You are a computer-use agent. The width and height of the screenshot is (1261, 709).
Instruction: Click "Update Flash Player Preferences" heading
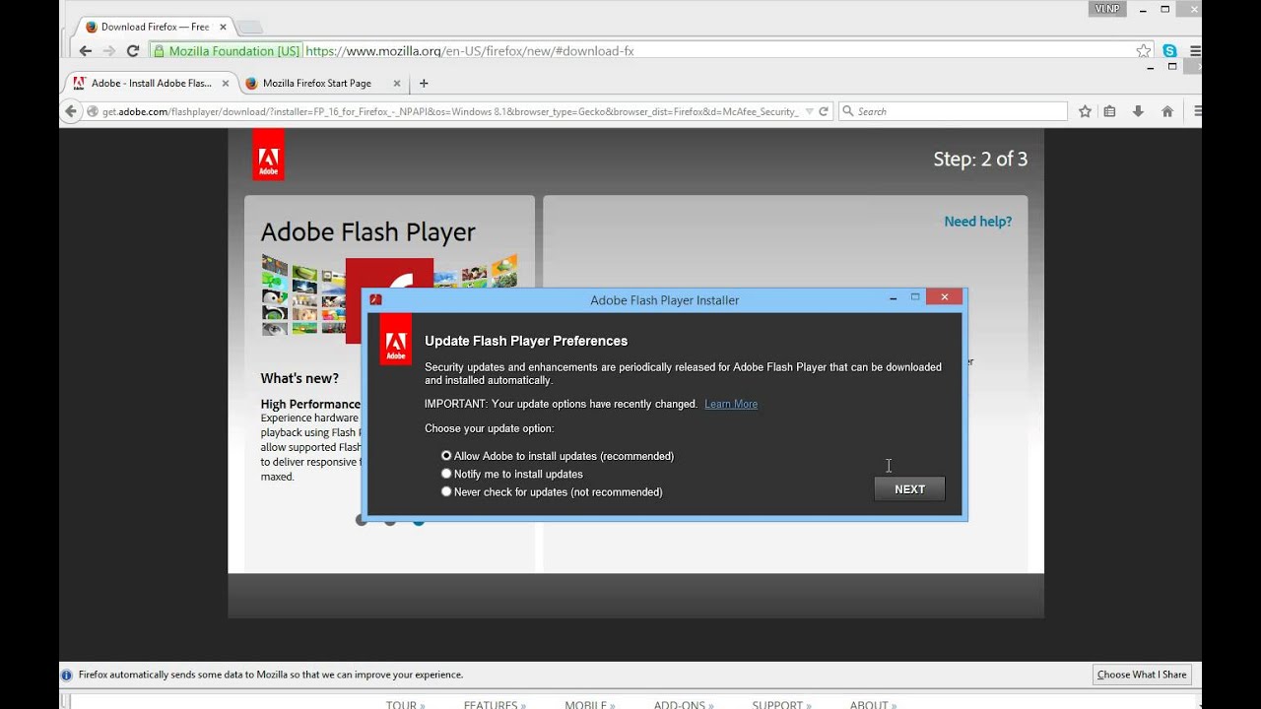[526, 341]
